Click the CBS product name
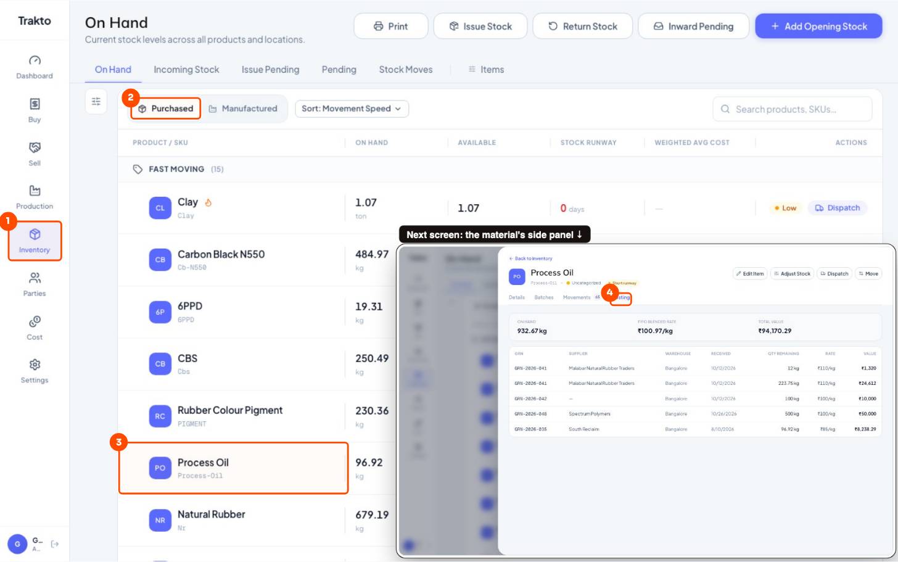Viewport: 898px width, 562px height. 187,358
